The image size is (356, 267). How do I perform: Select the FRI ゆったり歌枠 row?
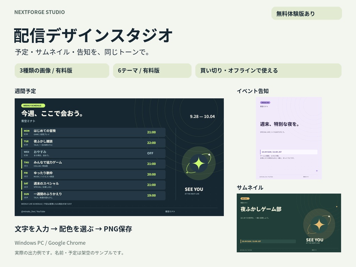(x=93, y=175)
